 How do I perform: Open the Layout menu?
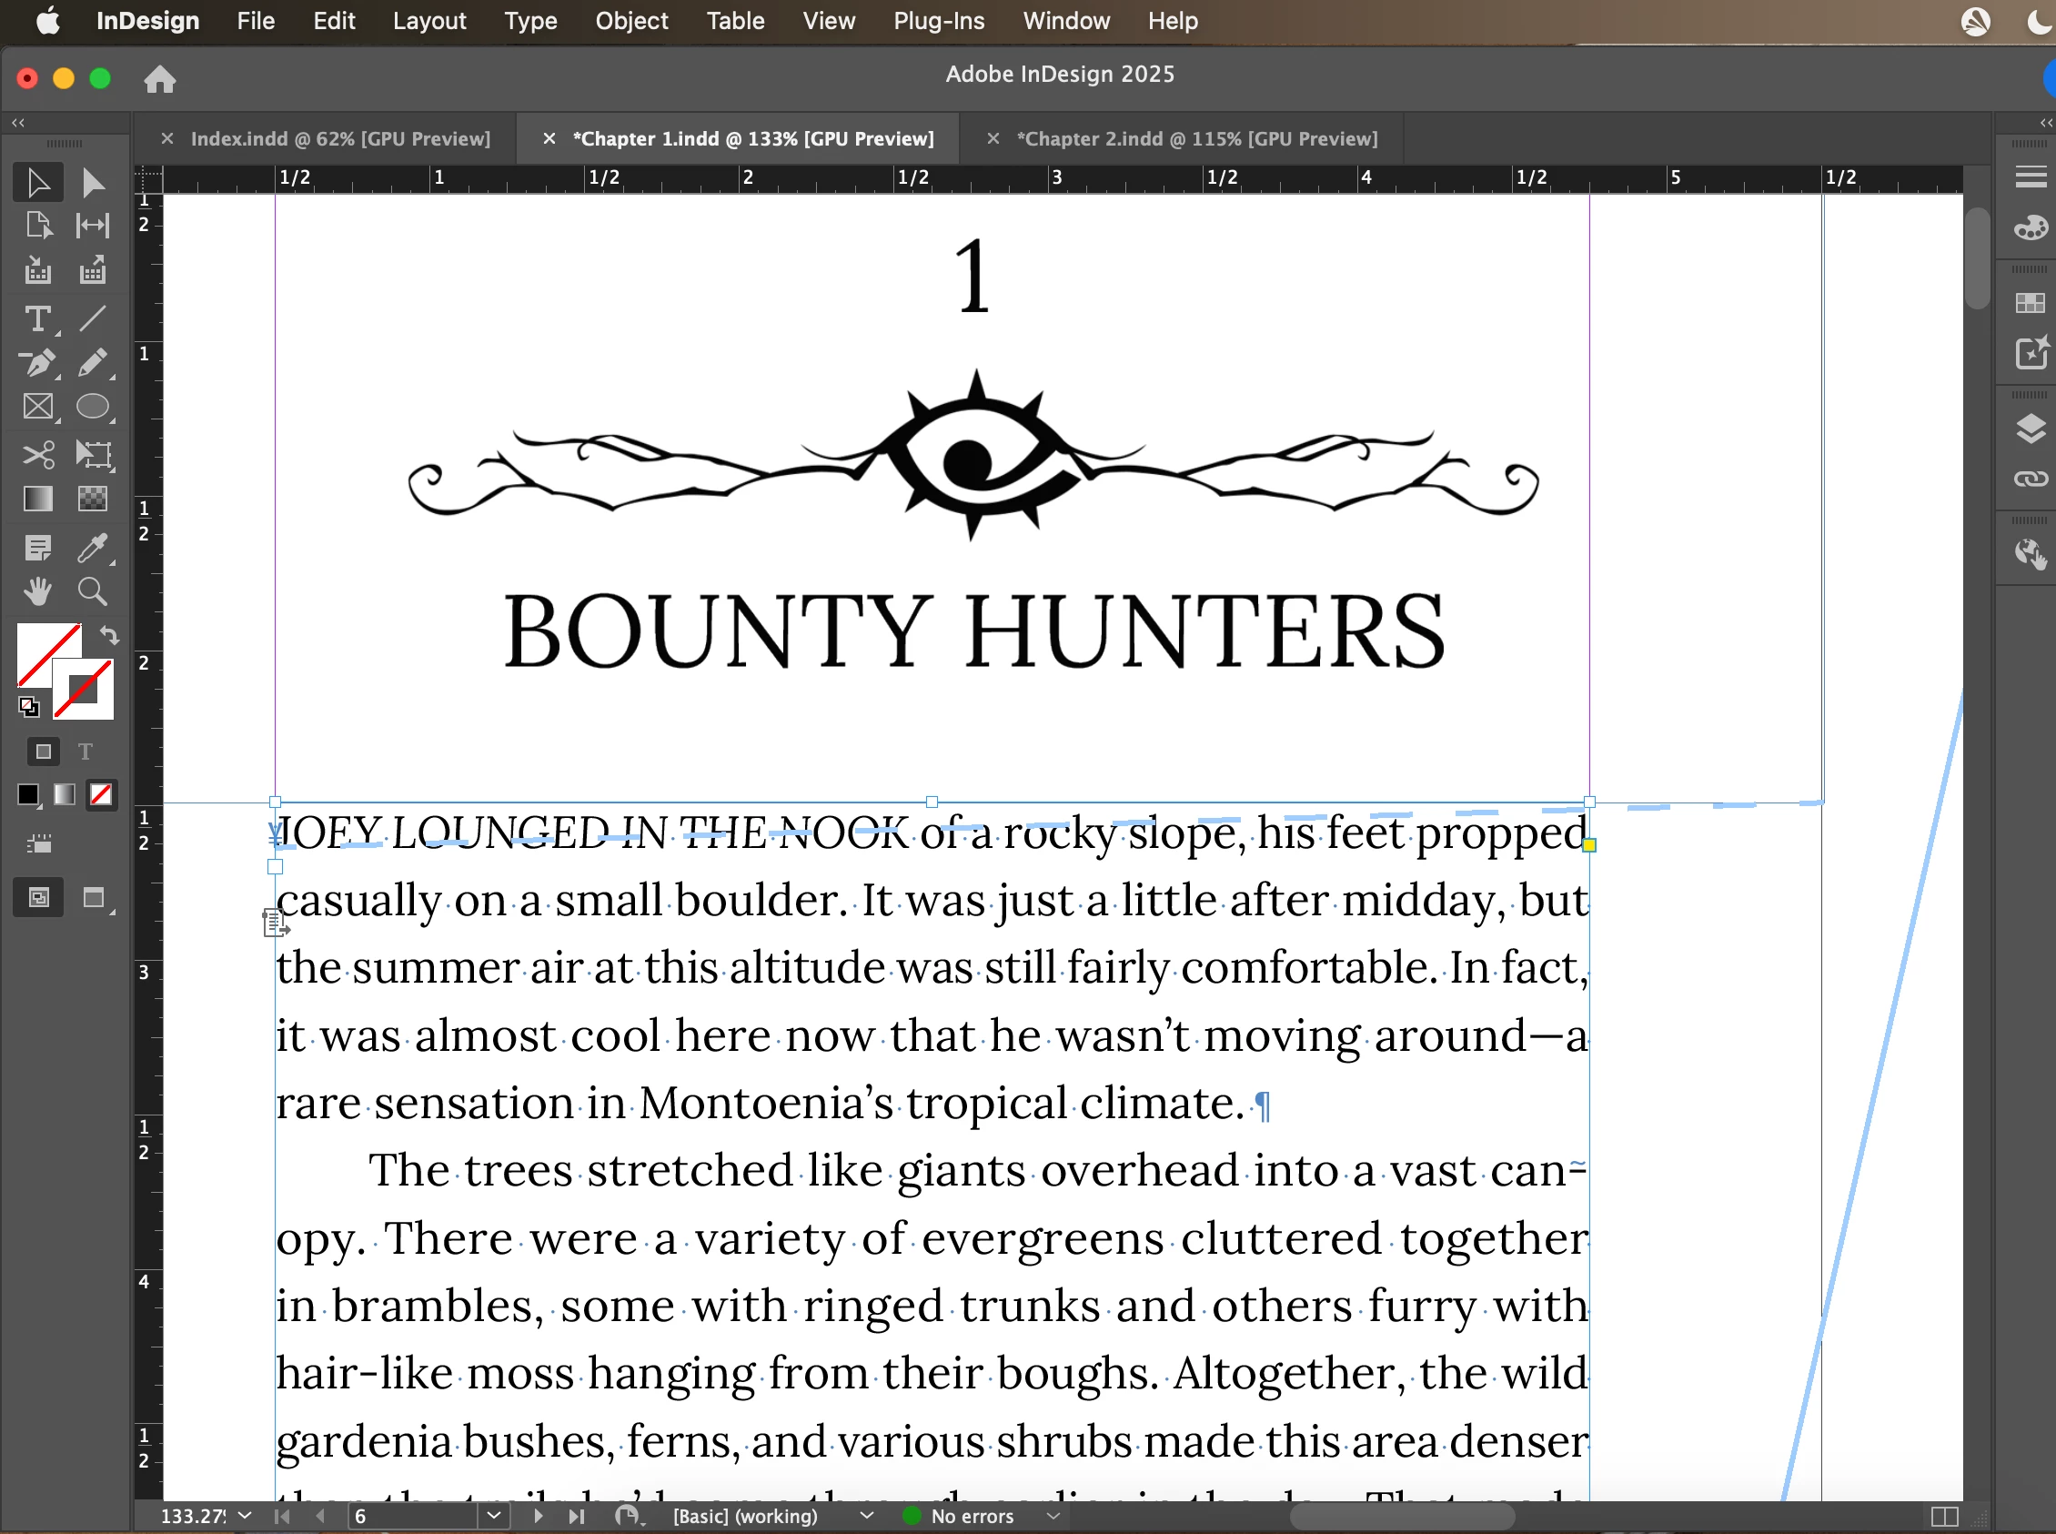click(x=428, y=20)
